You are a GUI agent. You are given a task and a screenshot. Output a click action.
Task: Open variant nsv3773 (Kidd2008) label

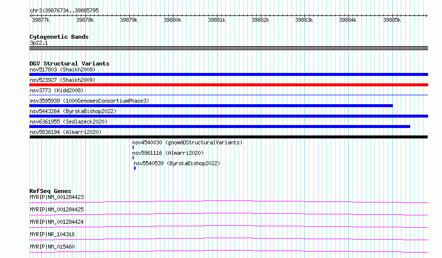coord(57,90)
